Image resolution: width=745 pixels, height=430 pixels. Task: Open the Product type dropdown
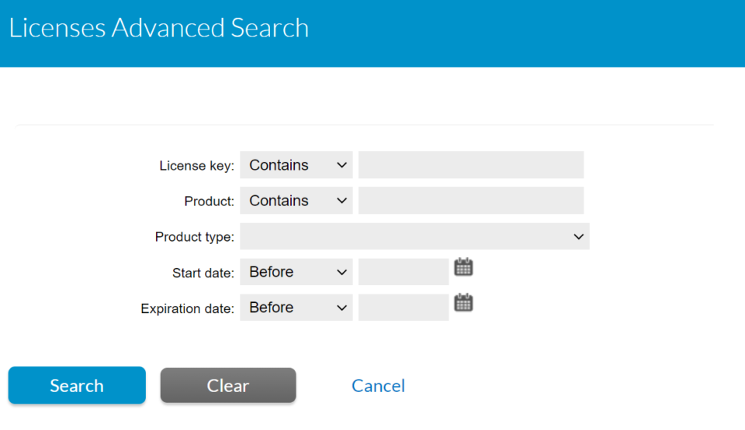[414, 236]
